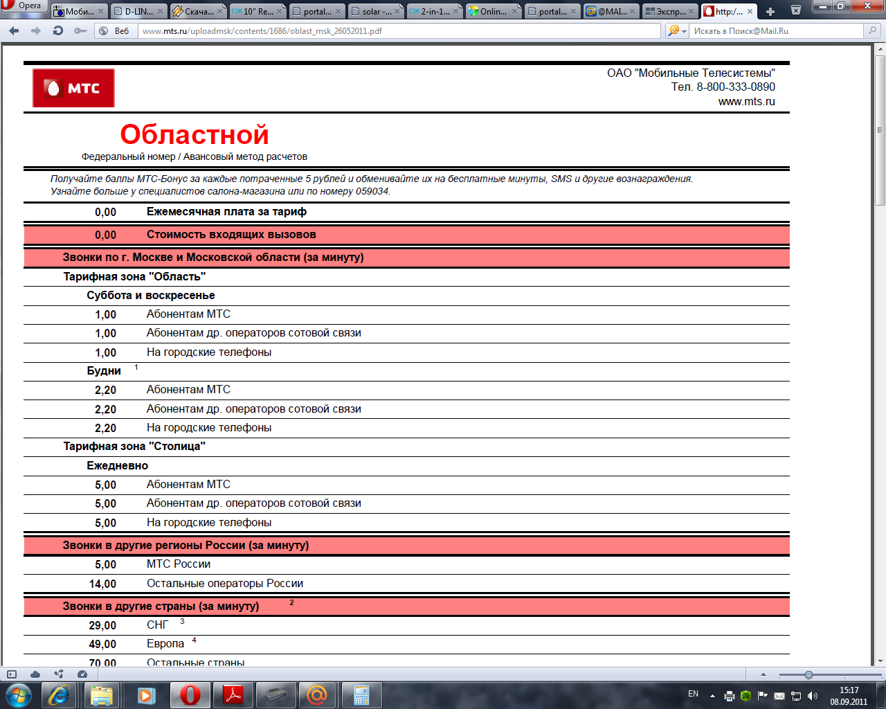The width and height of the screenshot is (886, 709).
Task: Click the magnifier search button
Action: pos(872,31)
